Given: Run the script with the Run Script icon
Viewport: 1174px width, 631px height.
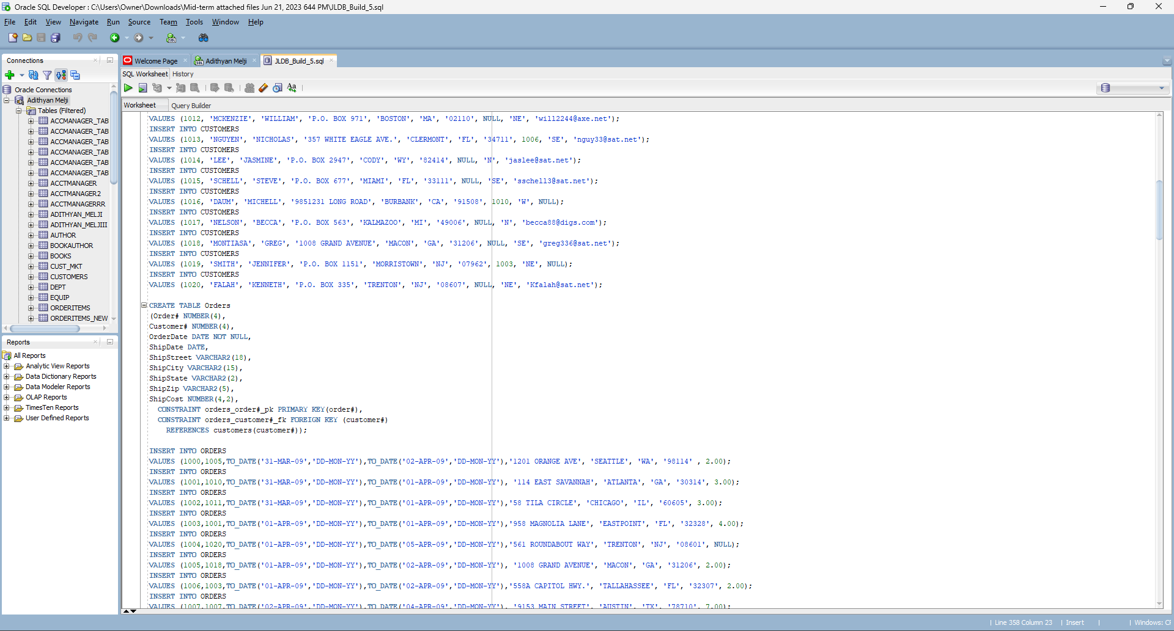Looking at the screenshot, I should pos(143,88).
